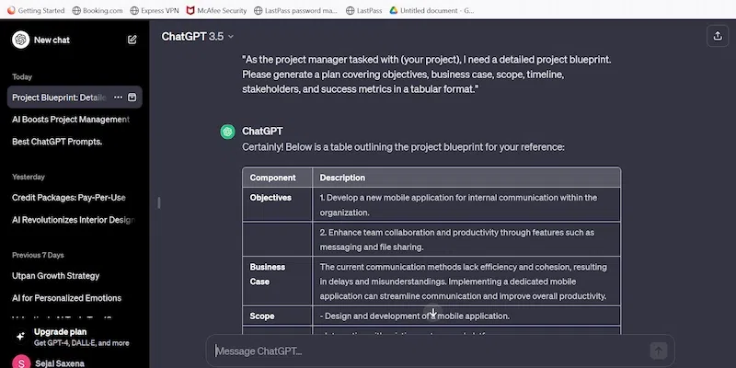Select the Credit Packages: Pay-Per-Use chat
736x368 pixels.
pyautogui.click(x=69, y=198)
